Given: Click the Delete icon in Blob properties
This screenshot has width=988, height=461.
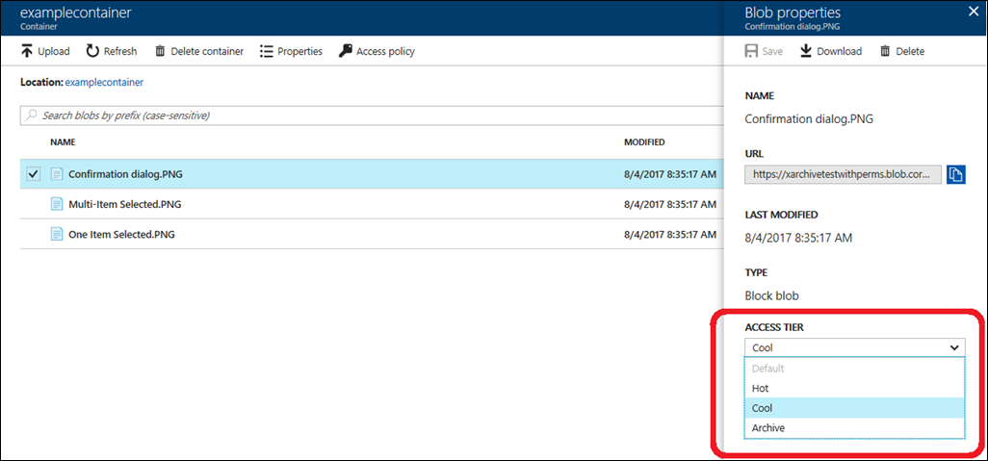Looking at the screenshot, I should 884,51.
